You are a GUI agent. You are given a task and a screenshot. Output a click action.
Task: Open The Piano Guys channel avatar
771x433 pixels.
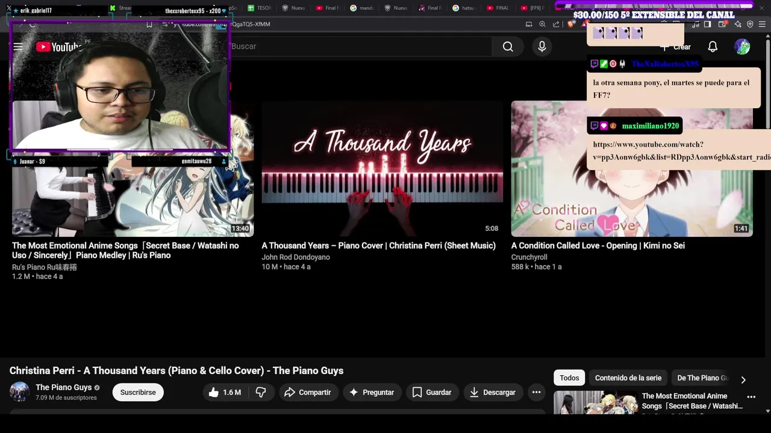coord(19,392)
